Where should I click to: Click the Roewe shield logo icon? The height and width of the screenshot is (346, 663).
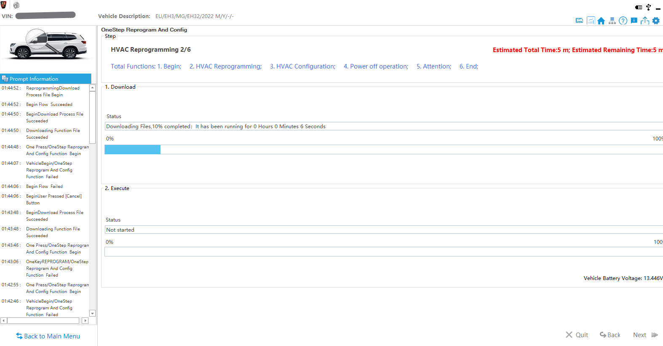(4, 5)
